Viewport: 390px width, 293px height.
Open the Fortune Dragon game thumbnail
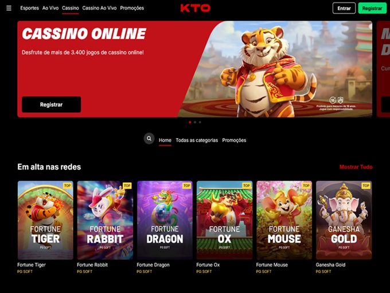click(x=165, y=220)
